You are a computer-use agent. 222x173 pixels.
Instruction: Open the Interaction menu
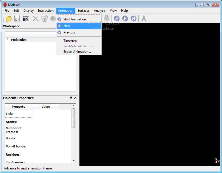(x=46, y=11)
